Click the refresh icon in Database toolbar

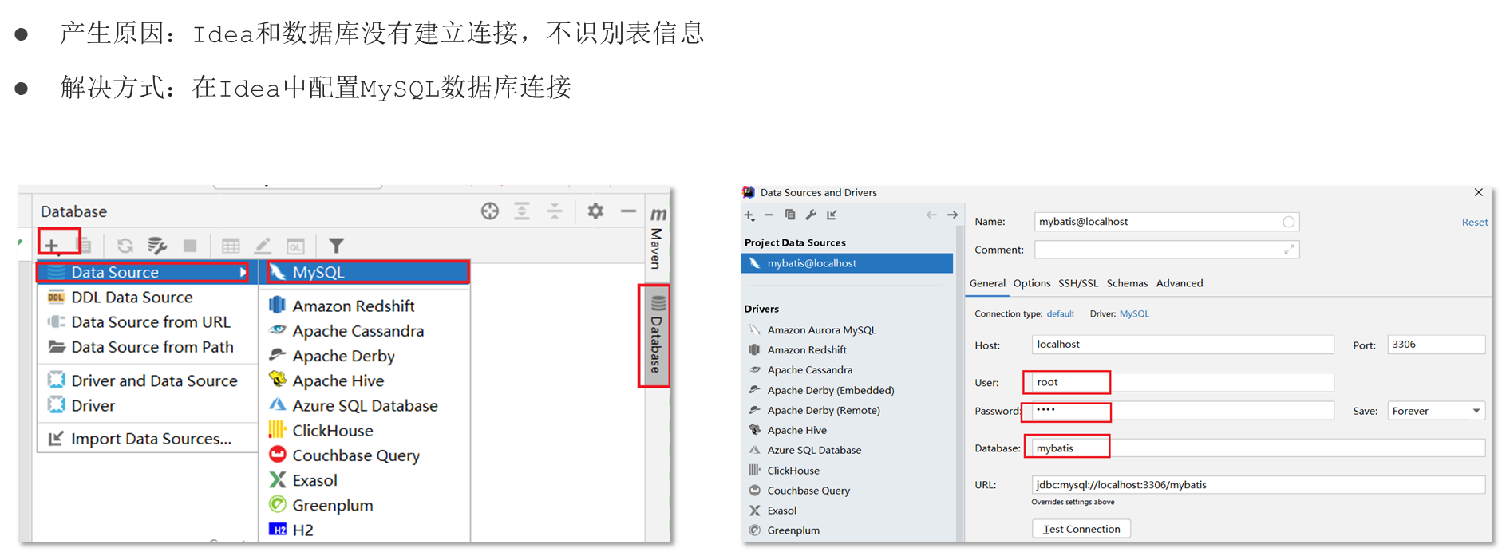pos(125,246)
